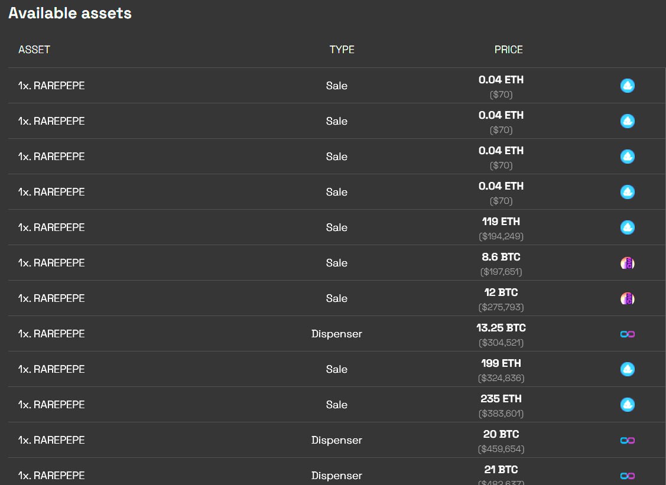Open dispenser link icon for 13.25 BTC
666x485 pixels.
point(628,334)
